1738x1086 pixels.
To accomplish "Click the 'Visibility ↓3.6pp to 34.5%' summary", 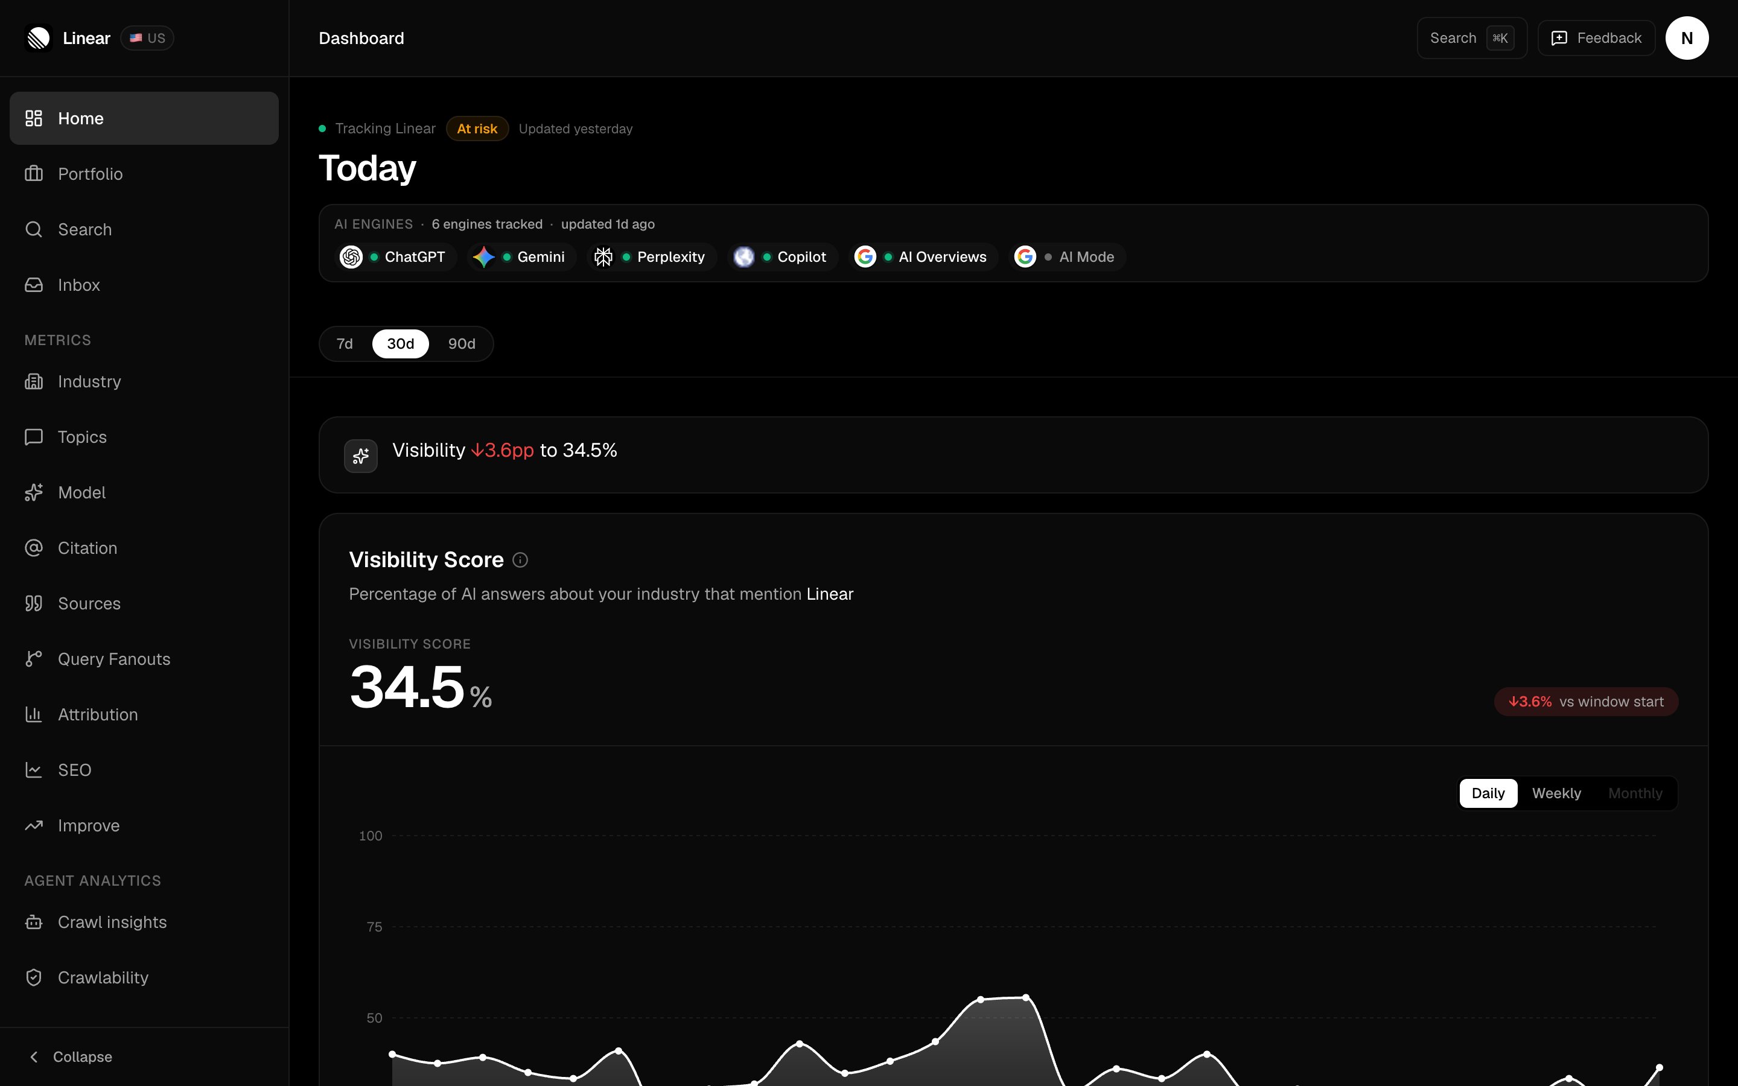I will [x=505, y=450].
